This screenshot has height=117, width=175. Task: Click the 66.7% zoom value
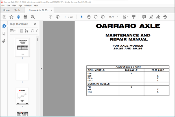pyautogui.click(x=112, y=17)
